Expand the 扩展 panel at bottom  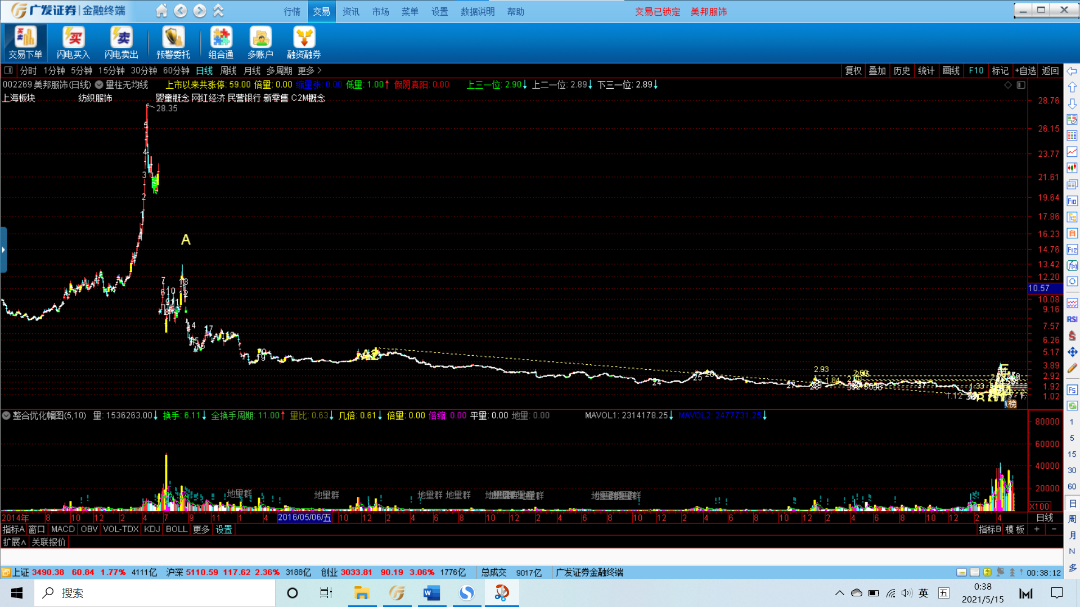point(14,542)
